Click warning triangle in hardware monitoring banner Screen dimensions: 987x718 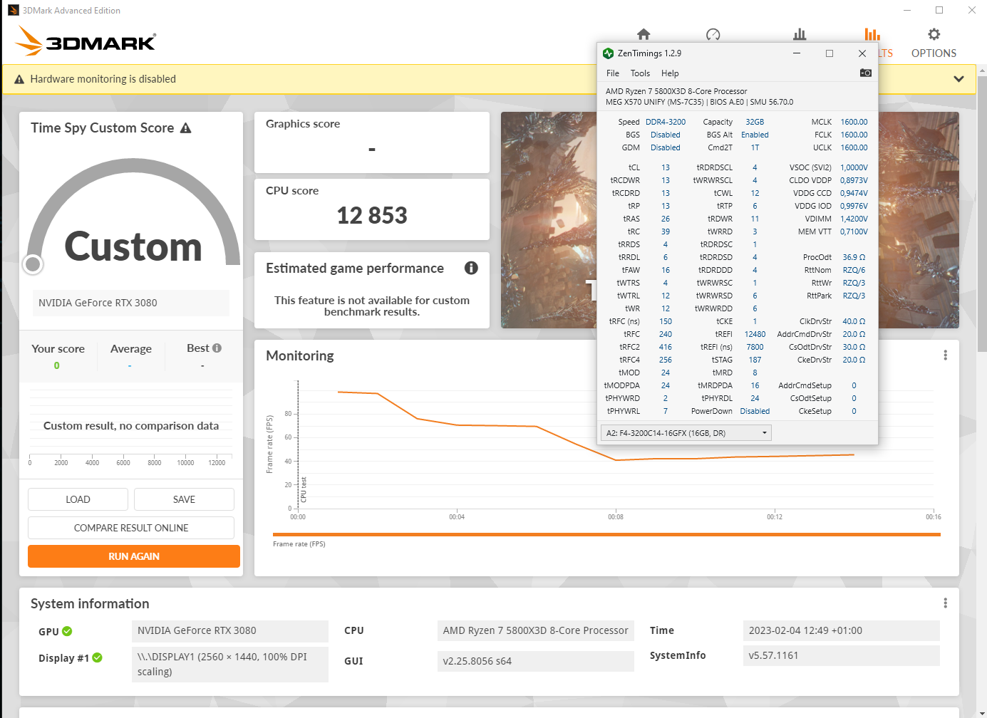pos(19,79)
